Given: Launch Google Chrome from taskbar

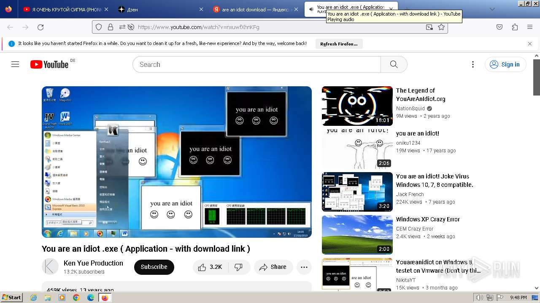Looking at the screenshot, I should click(x=76, y=298).
